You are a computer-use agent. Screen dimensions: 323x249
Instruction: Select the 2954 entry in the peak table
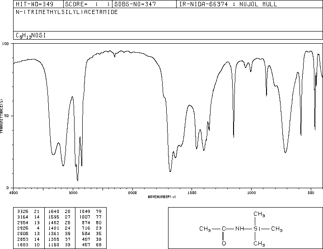[23, 222]
